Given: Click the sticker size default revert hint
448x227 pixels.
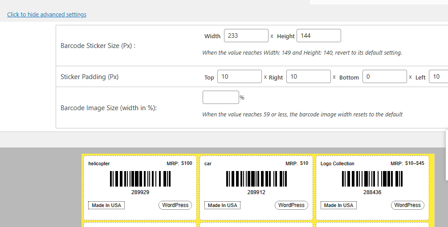Looking at the screenshot, I should [302, 52].
